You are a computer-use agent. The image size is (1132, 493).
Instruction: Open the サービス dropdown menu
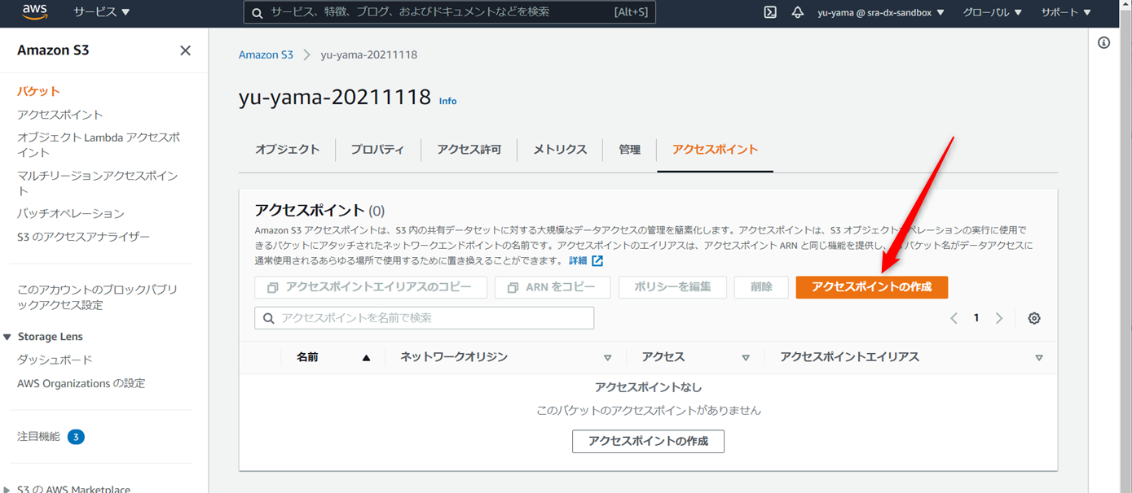pos(102,12)
